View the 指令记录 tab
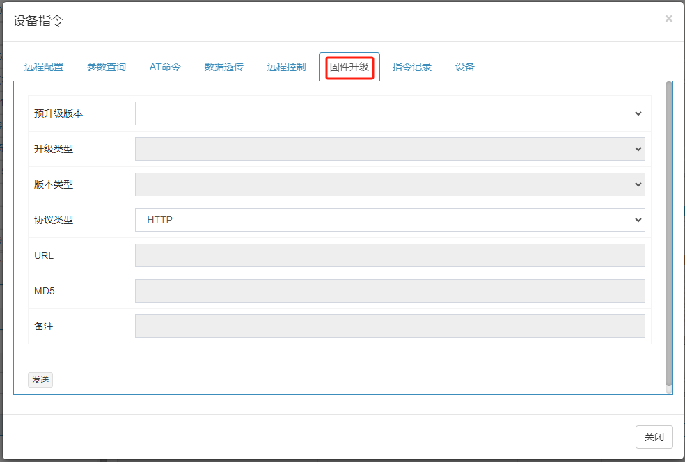This screenshot has width=685, height=462. pos(412,67)
